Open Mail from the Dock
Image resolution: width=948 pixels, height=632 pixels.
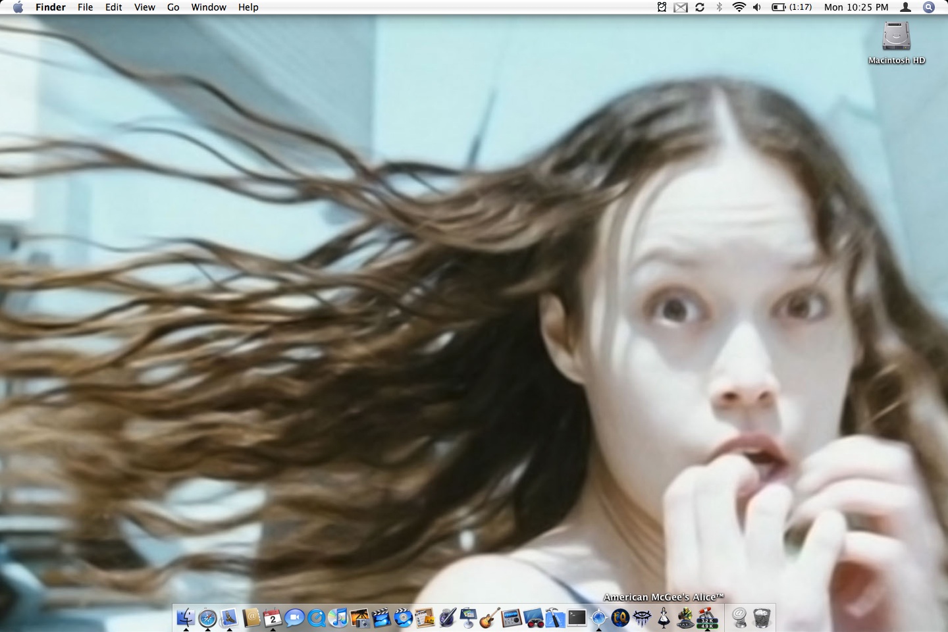coord(229,618)
